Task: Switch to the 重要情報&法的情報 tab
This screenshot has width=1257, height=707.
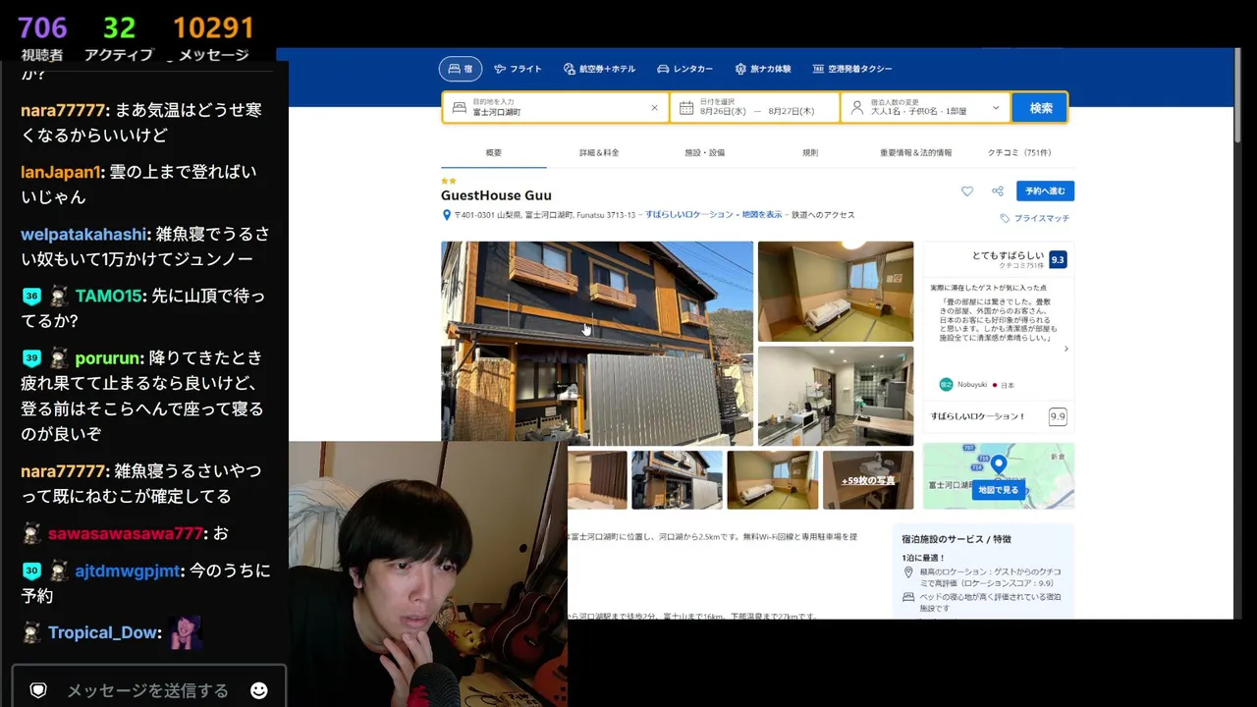Action: click(x=915, y=153)
